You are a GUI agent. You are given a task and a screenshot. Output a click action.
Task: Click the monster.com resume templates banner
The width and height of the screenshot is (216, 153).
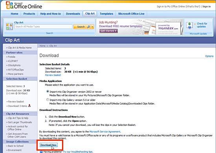point(139,27)
